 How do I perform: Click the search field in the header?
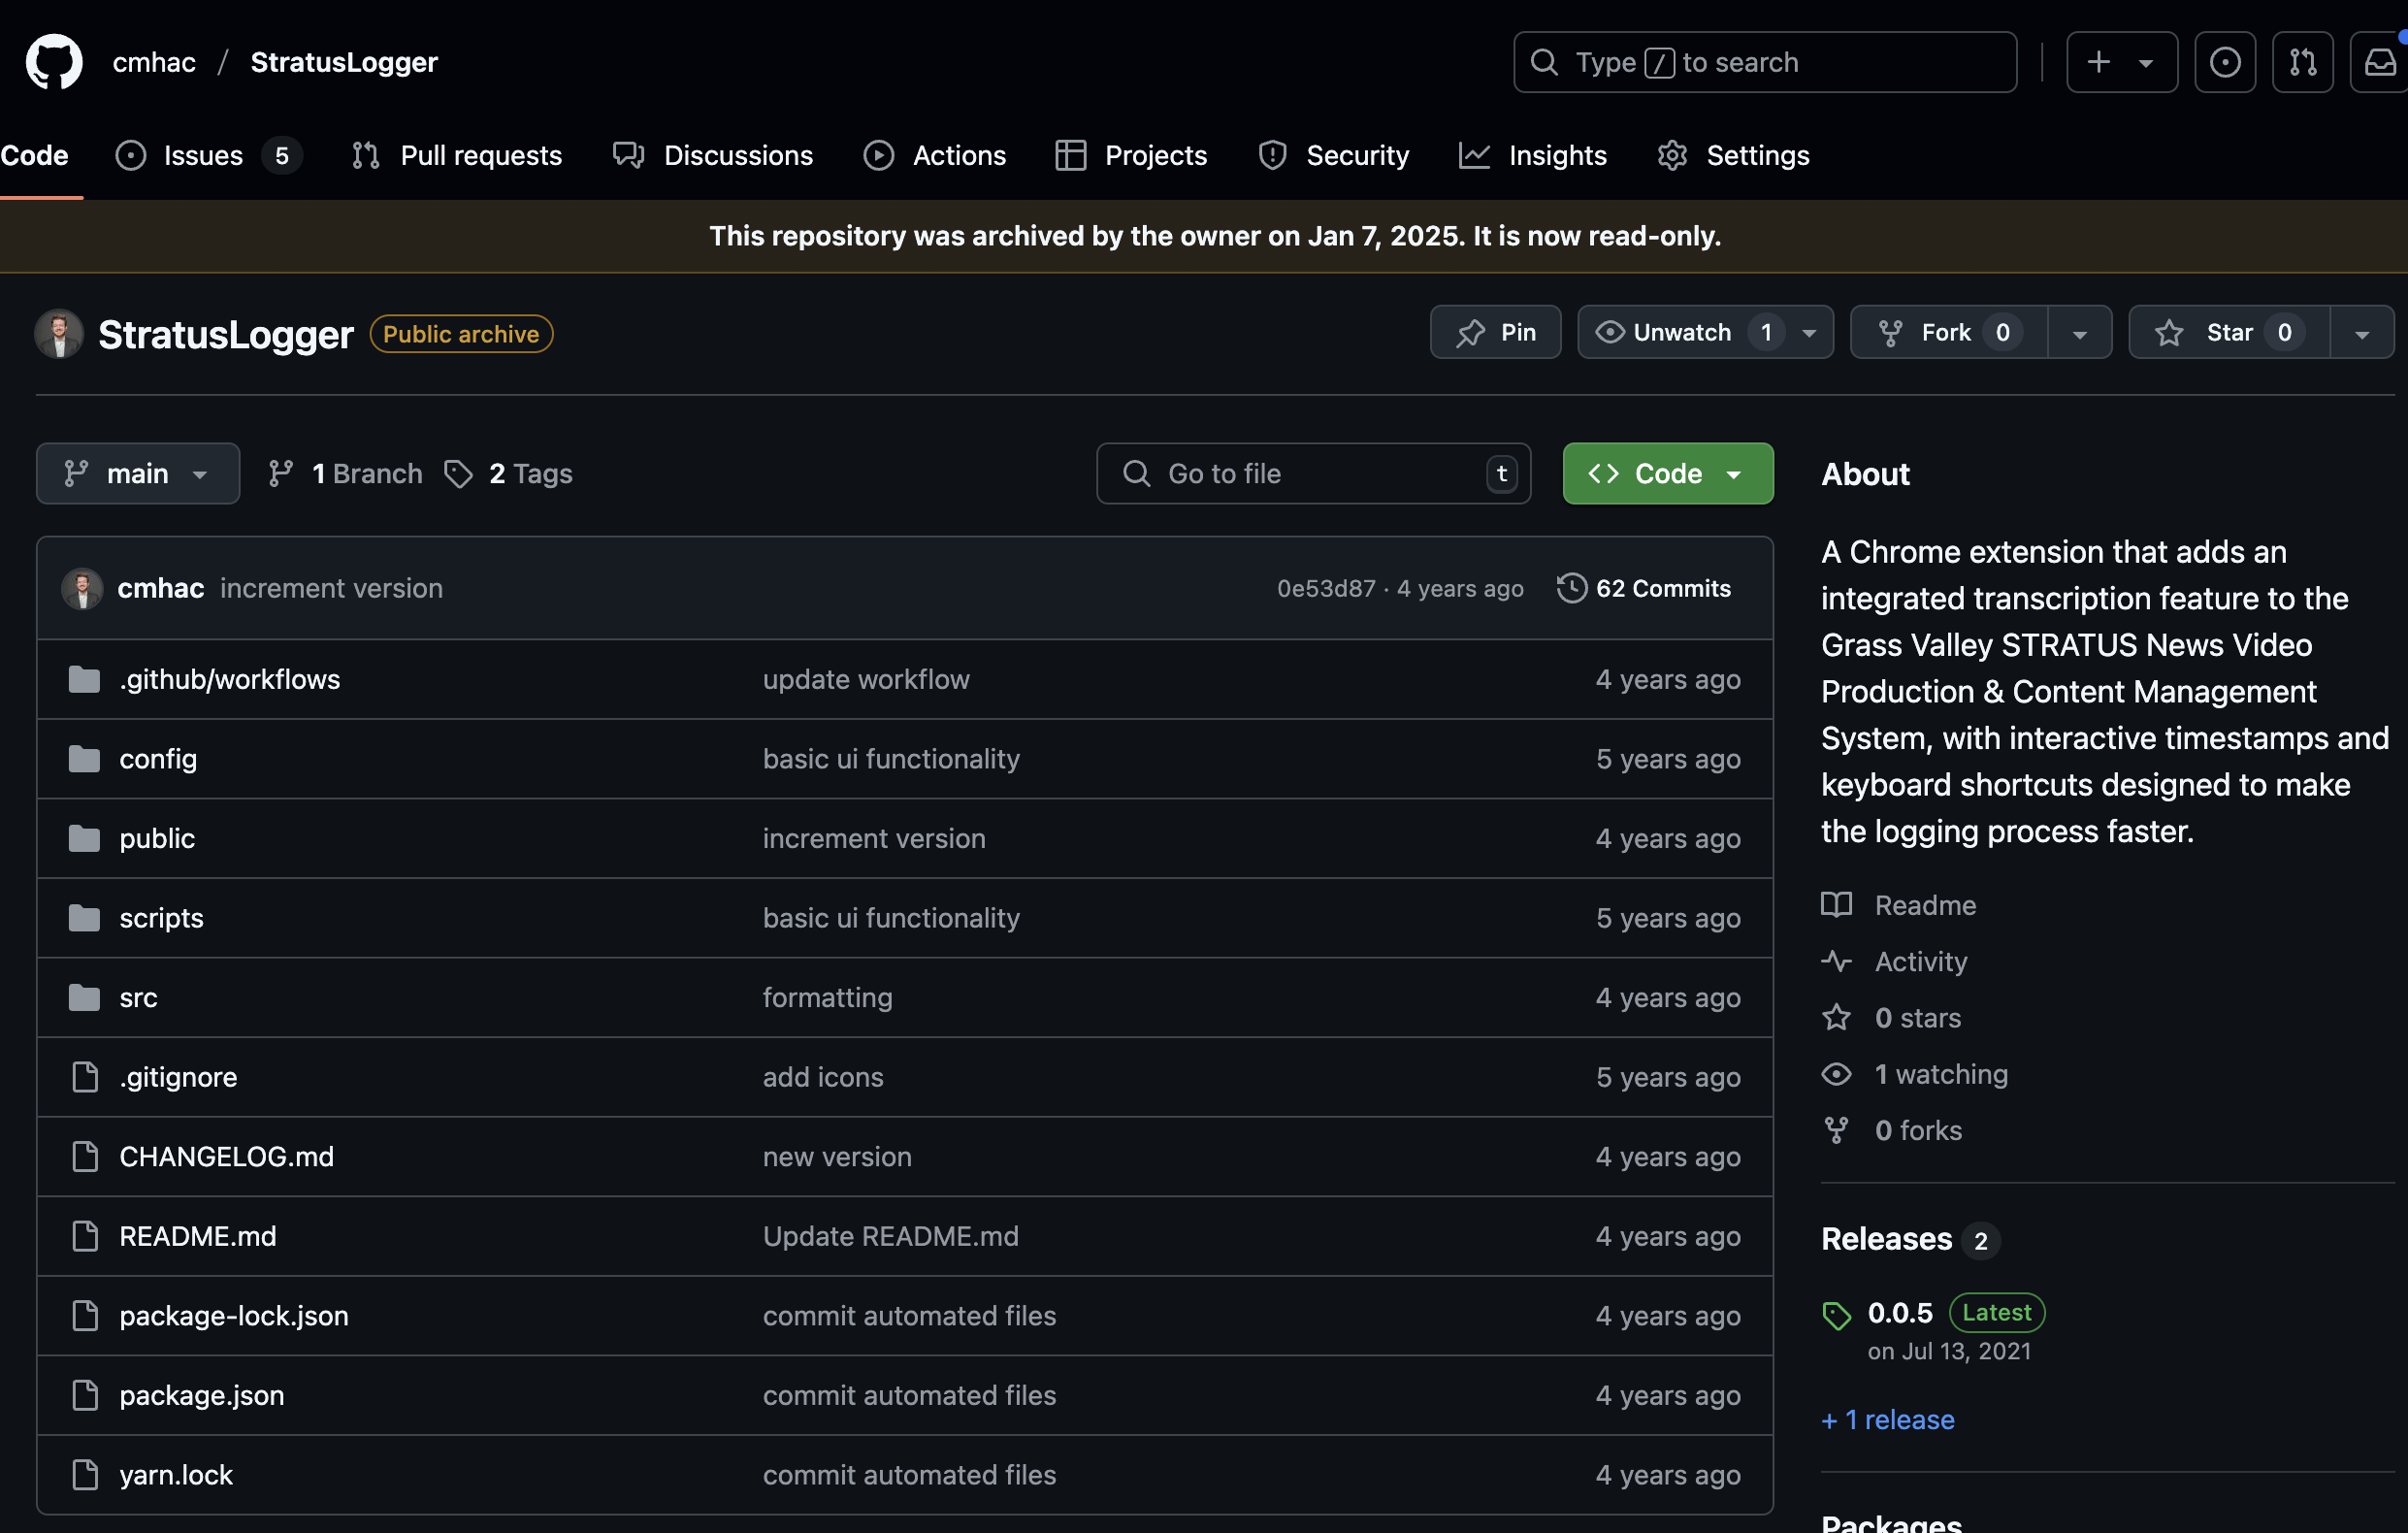pos(1764,62)
